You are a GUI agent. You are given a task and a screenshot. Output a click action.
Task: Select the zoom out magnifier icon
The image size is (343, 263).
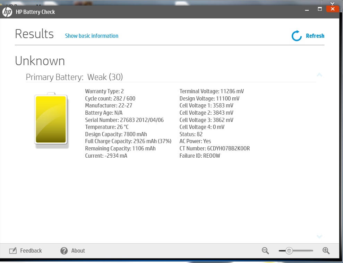265,251
